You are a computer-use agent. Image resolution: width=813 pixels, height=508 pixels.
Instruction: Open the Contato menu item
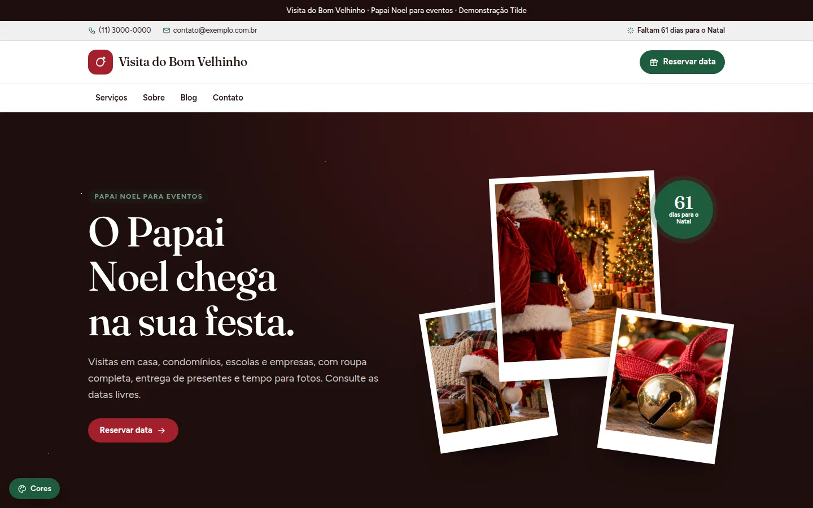coord(228,98)
